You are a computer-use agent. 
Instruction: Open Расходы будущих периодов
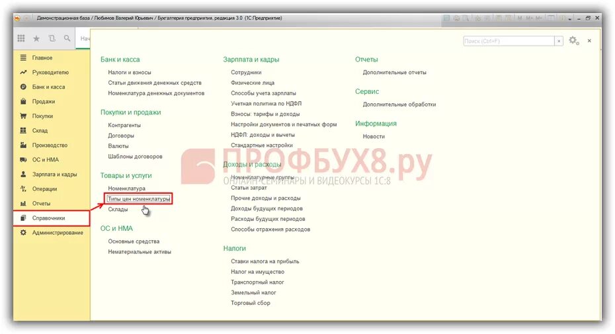point(268,219)
